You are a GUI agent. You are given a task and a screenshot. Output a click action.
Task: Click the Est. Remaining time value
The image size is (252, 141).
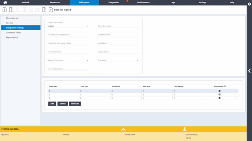click(x=188, y=138)
